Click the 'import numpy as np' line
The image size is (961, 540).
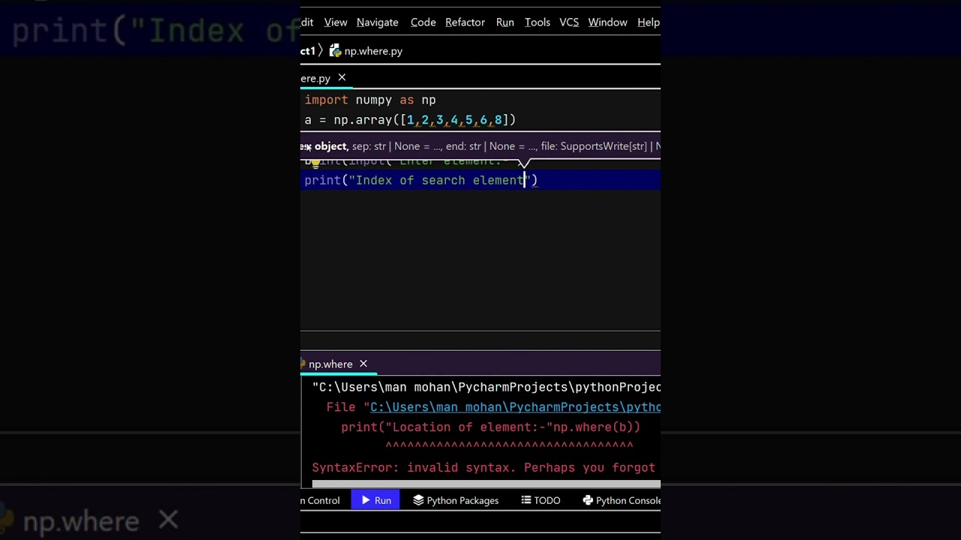click(370, 100)
